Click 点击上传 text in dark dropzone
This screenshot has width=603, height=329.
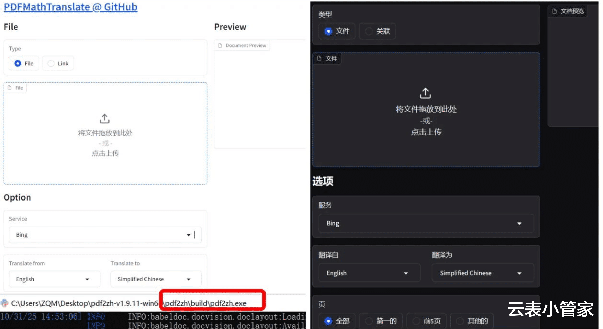point(426,132)
